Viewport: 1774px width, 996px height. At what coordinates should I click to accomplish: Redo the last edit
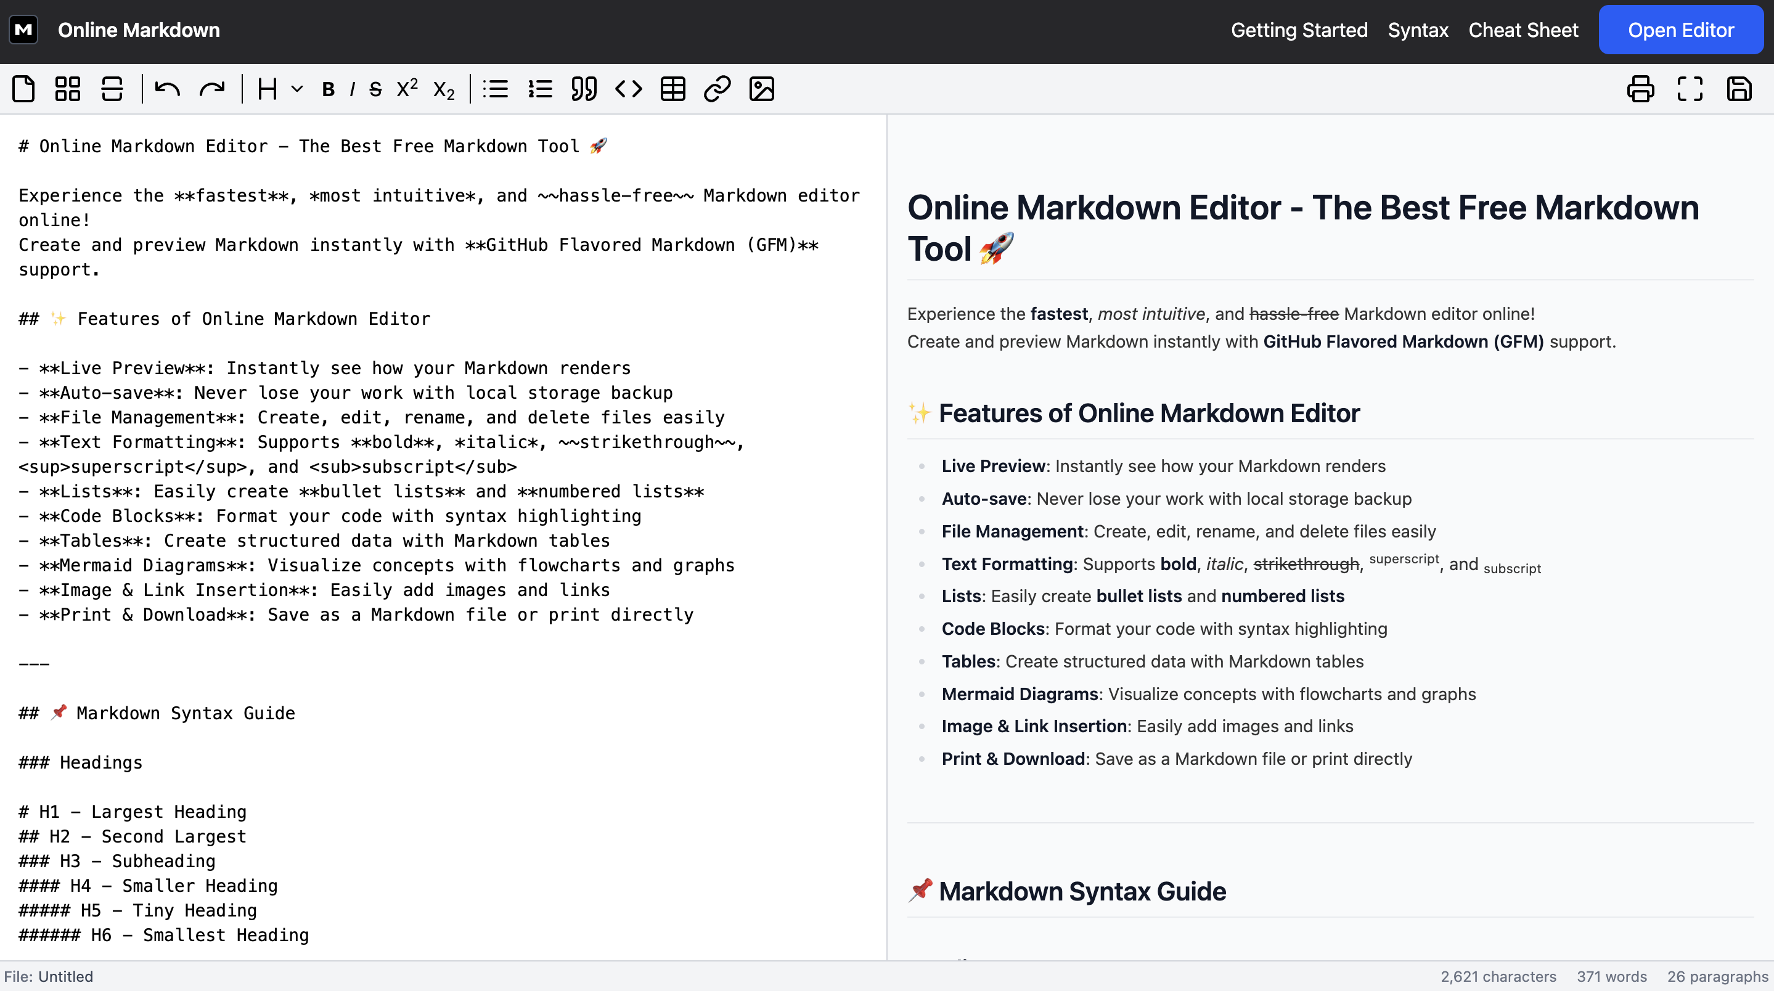212,89
